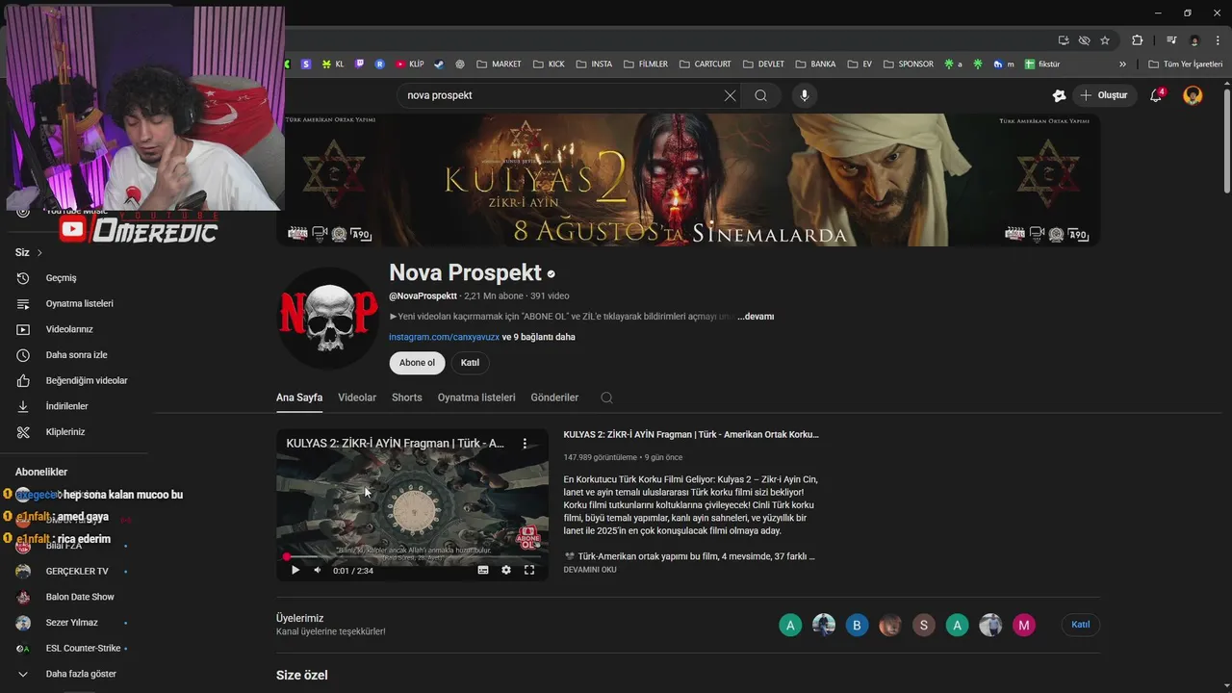Switch to Gönderiler tab
This screenshot has height=693, width=1232.
tap(554, 398)
